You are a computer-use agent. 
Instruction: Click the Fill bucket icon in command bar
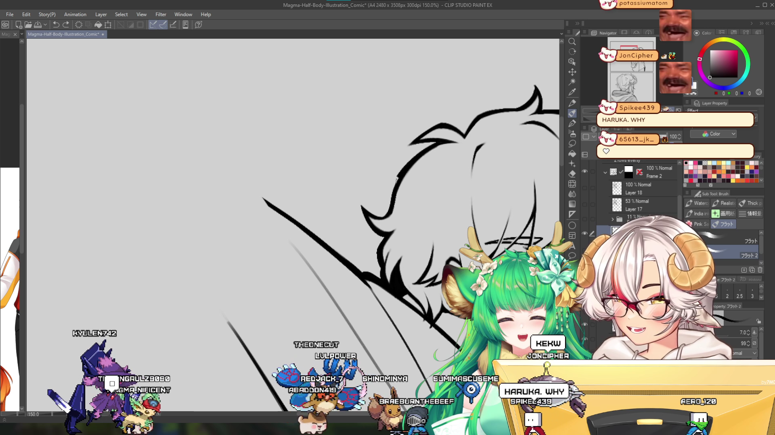click(x=98, y=25)
